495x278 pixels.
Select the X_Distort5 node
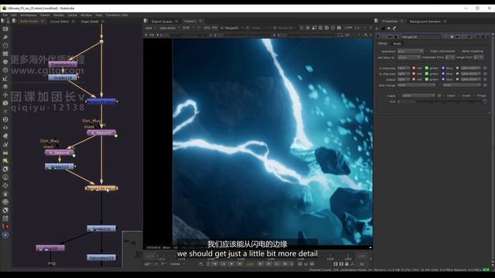tap(101, 133)
